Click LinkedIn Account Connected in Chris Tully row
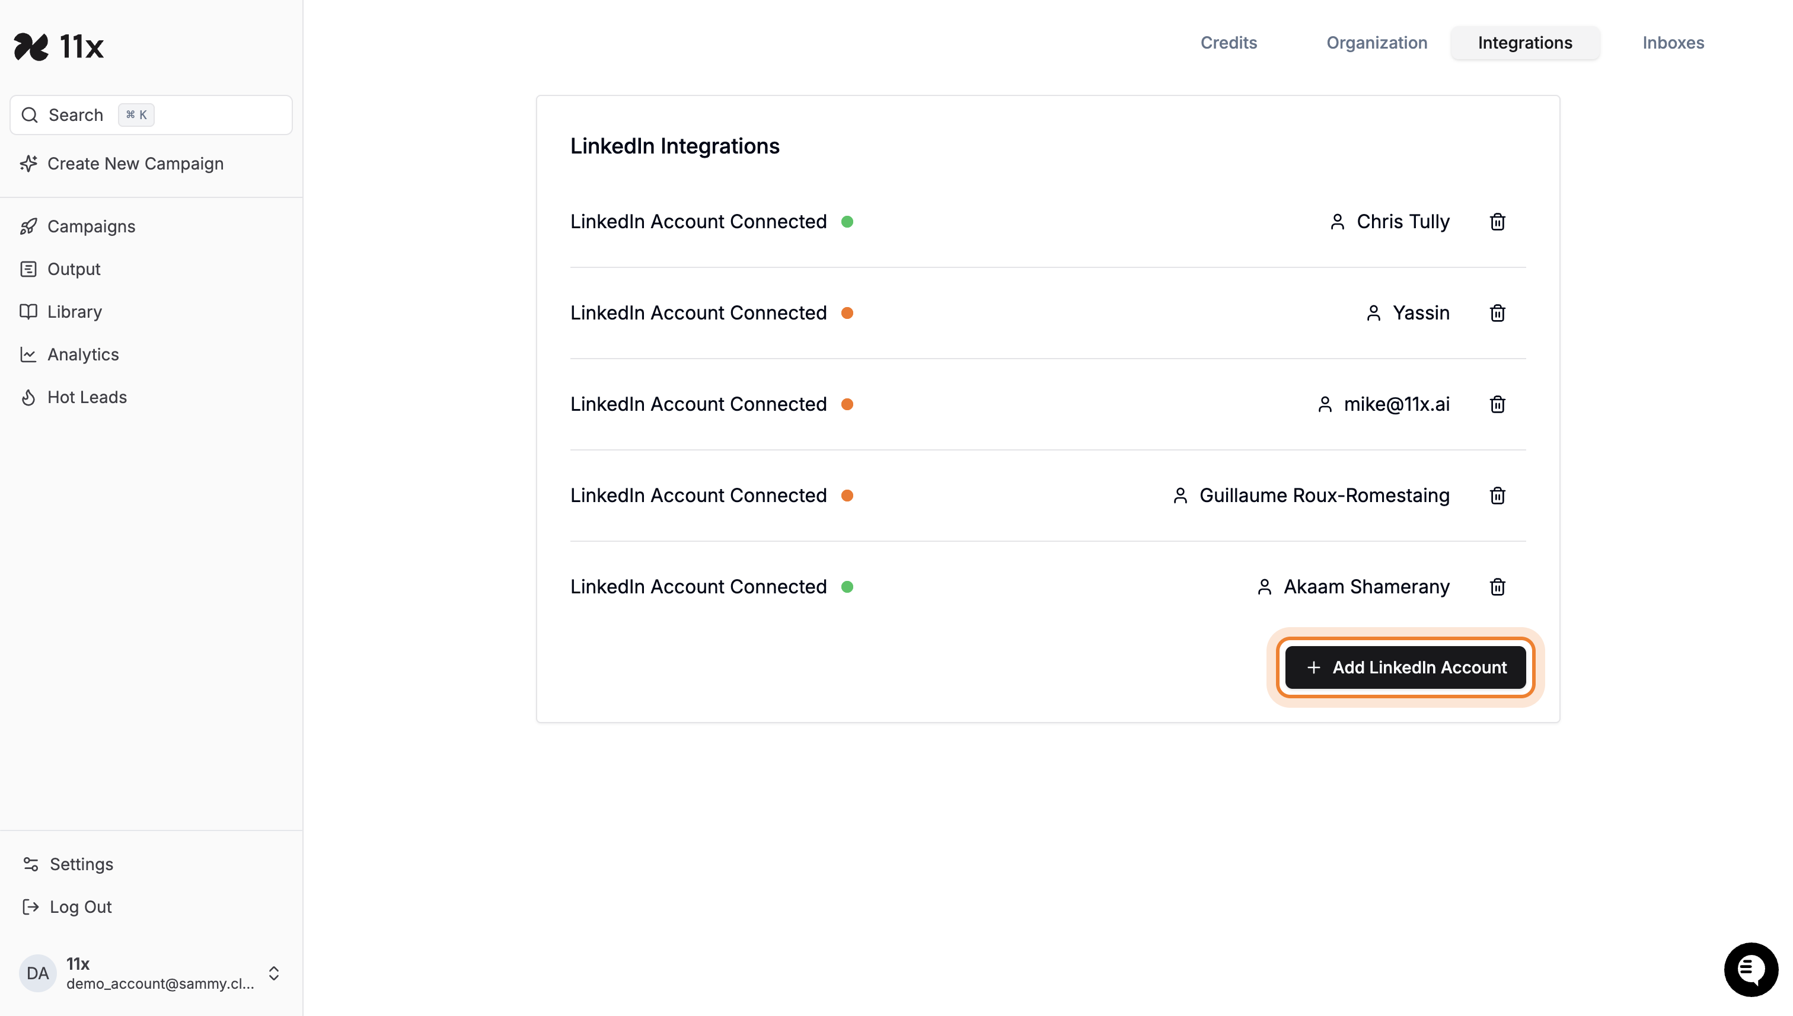This screenshot has width=1793, height=1016. coord(698,221)
